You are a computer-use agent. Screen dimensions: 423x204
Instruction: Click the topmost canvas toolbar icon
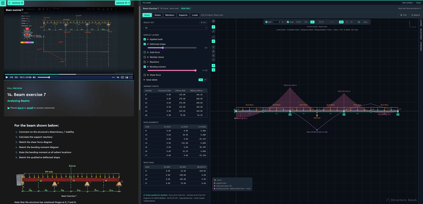213,21
